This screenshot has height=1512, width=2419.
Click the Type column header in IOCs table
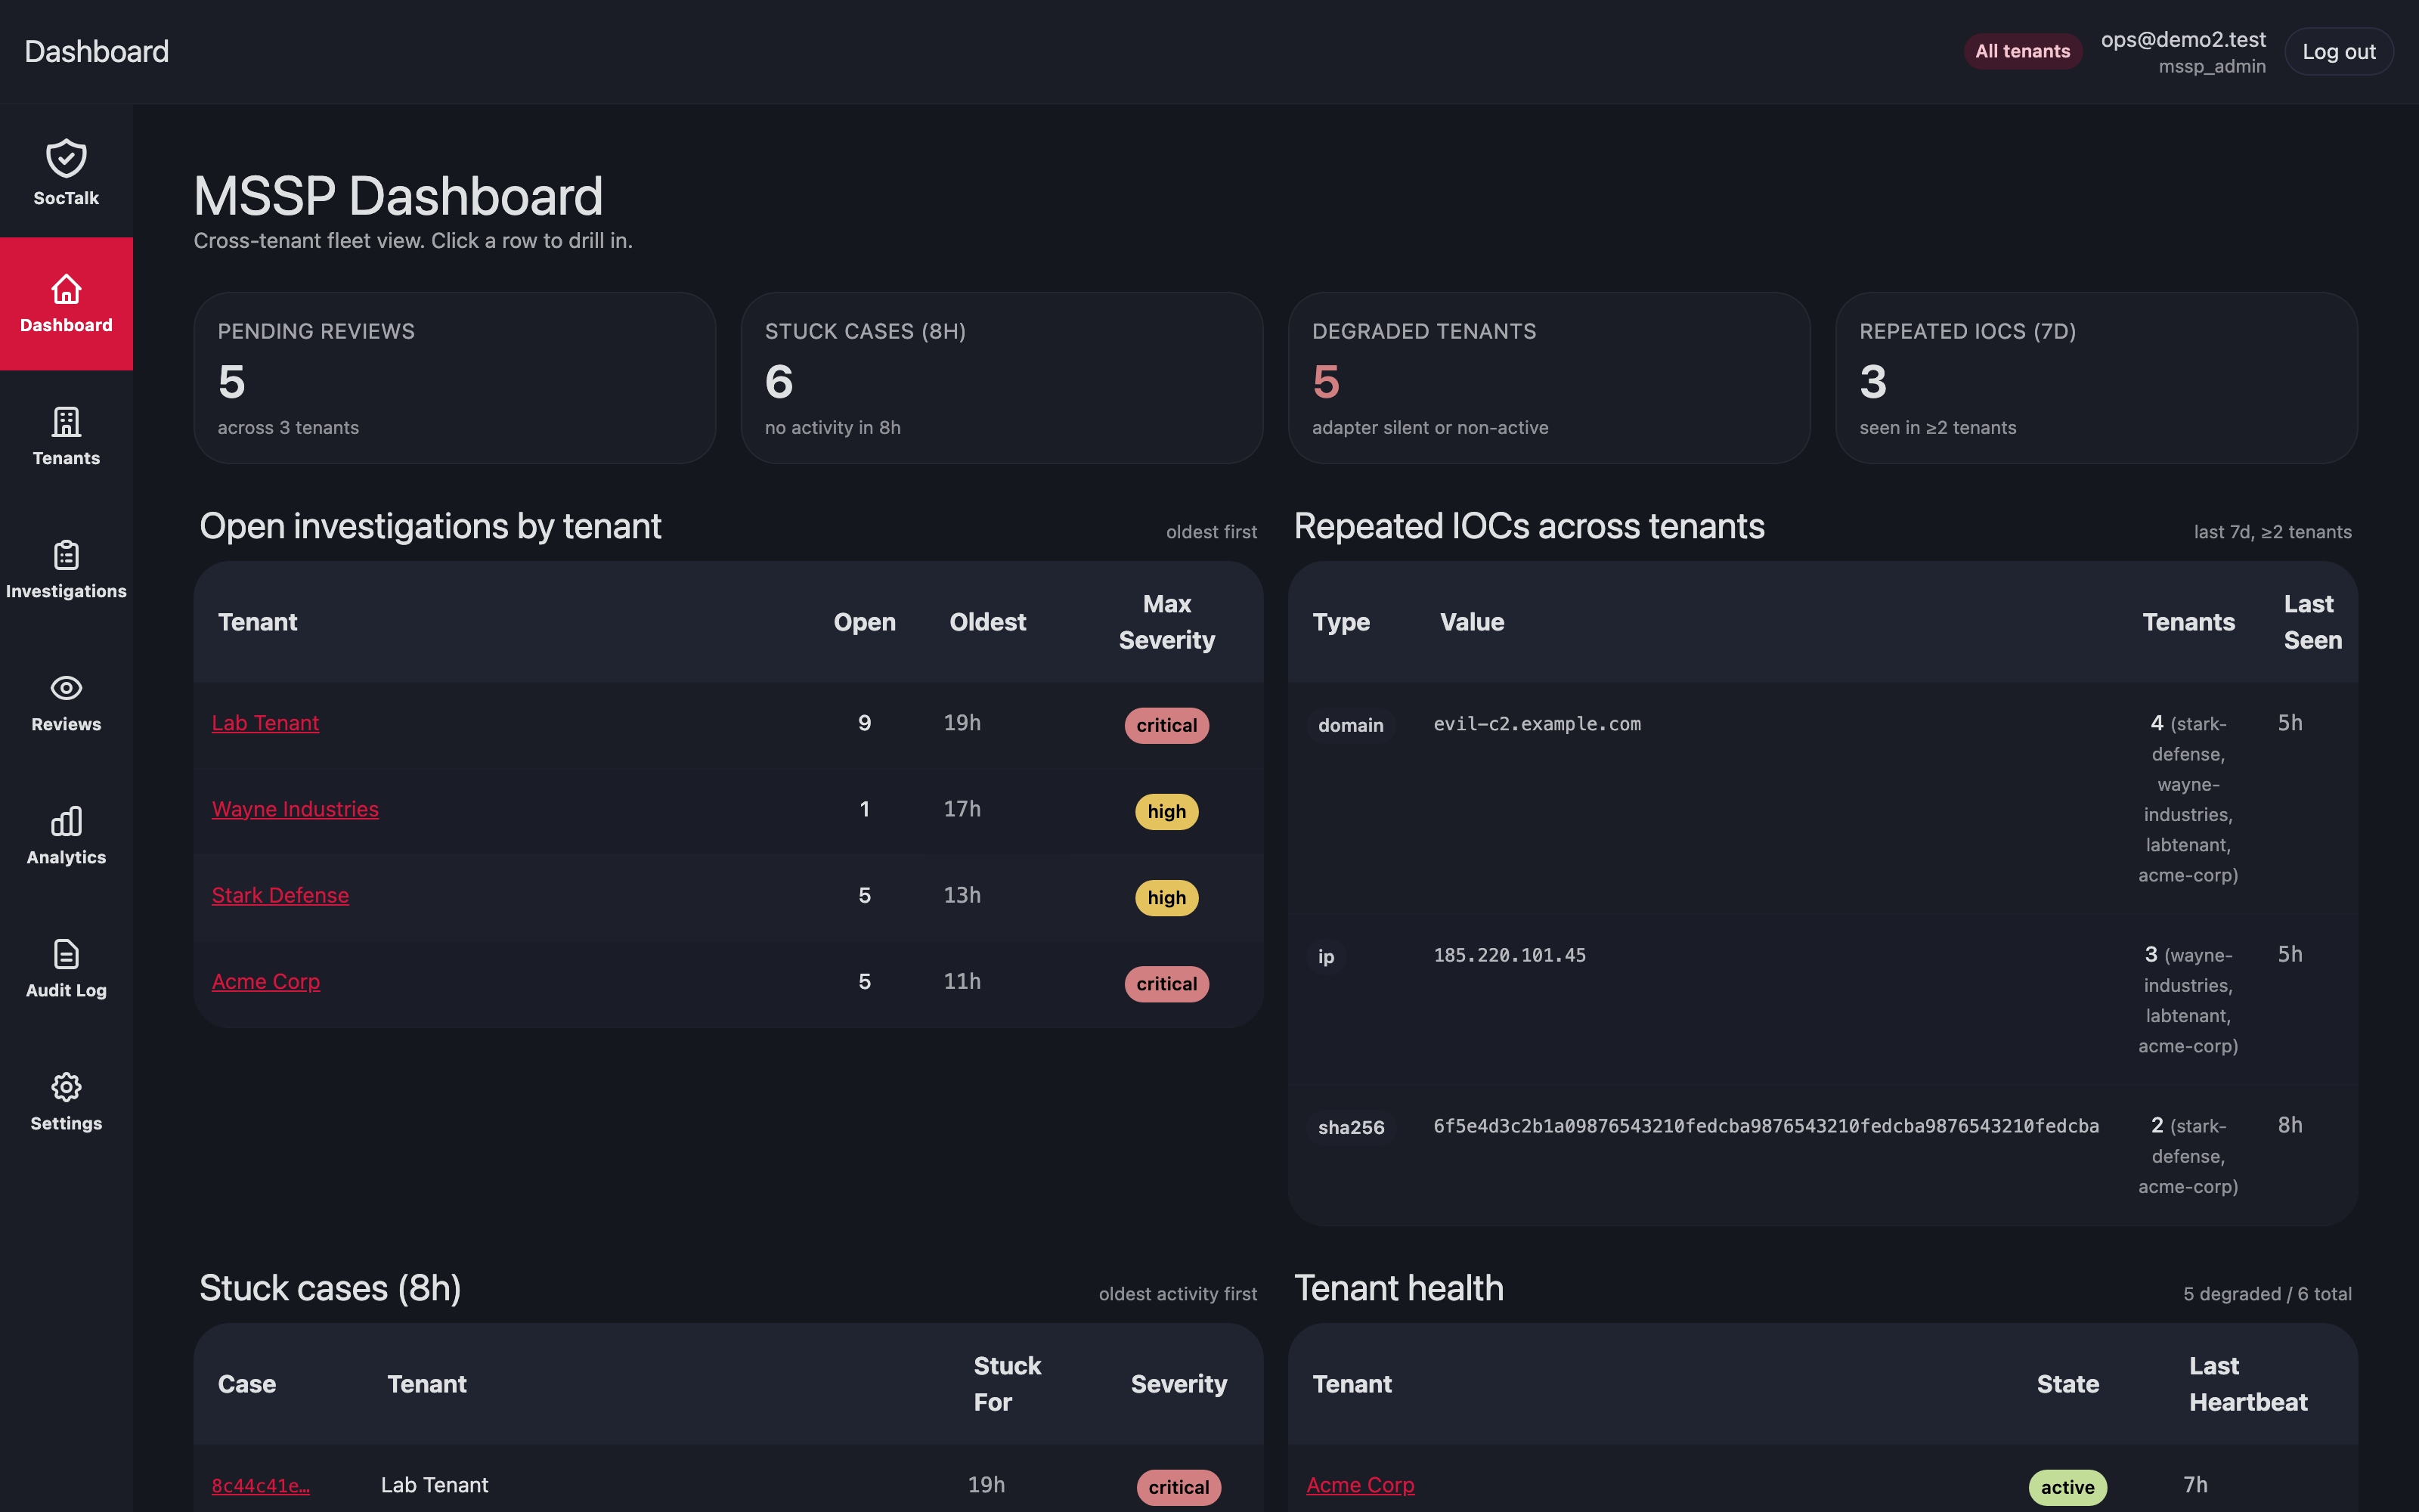click(x=1340, y=622)
